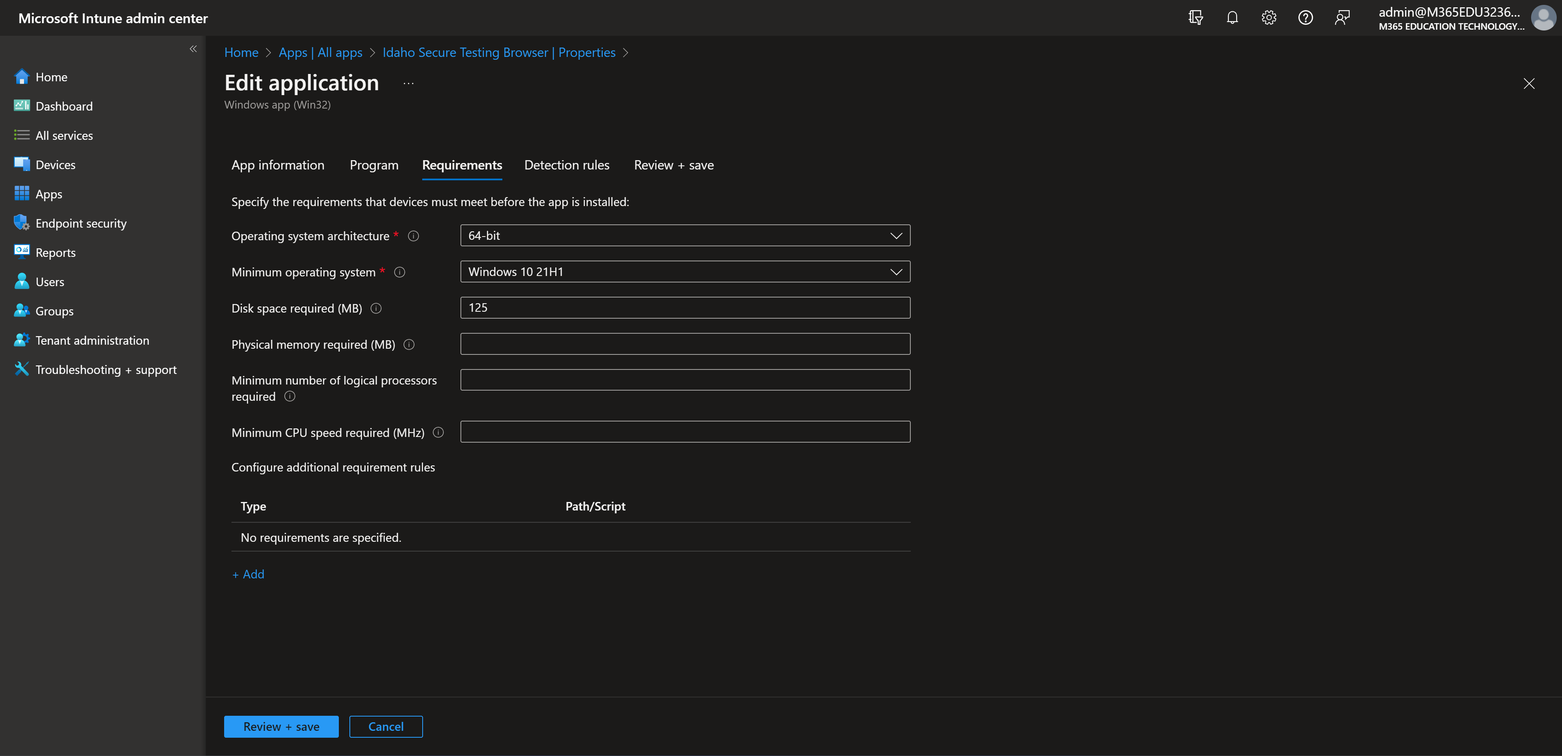
Task: Open the Home item in sidebar
Action: pyautogui.click(x=52, y=77)
